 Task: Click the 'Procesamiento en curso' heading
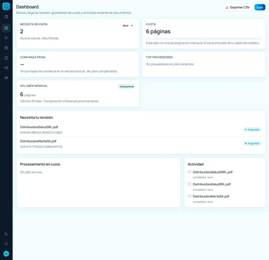click(40, 164)
